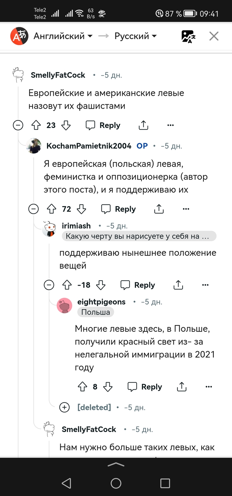
Task: Open source language dropdown Английский
Action: click(x=63, y=36)
